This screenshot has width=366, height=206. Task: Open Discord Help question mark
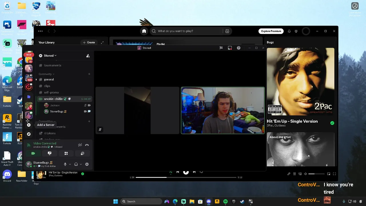pyautogui.click(x=238, y=48)
